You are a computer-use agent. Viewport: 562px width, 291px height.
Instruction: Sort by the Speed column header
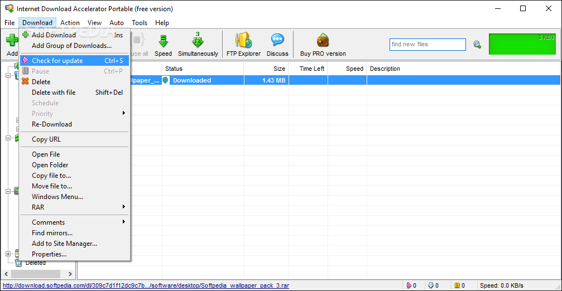coord(347,69)
